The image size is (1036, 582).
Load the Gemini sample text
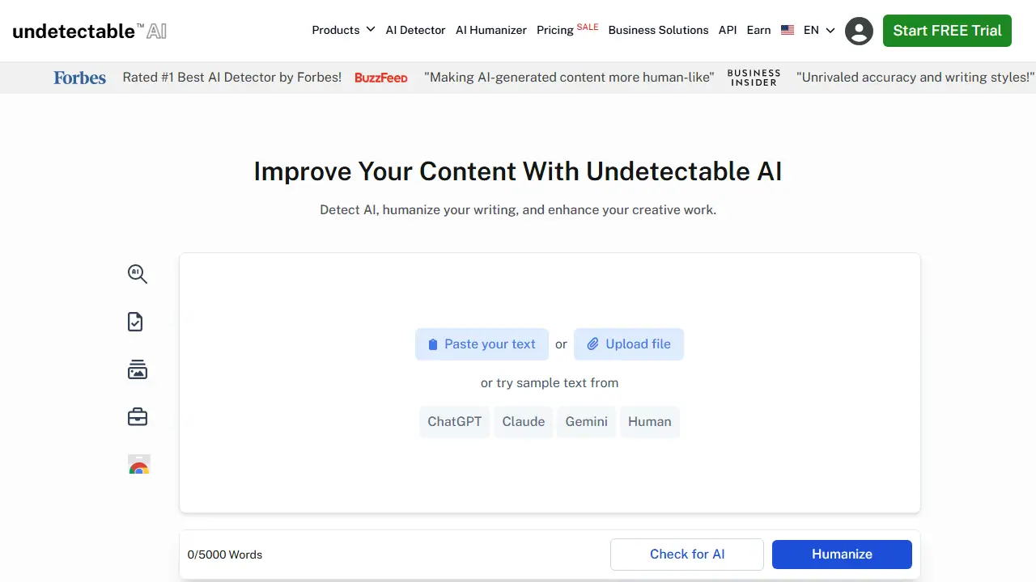point(587,422)
